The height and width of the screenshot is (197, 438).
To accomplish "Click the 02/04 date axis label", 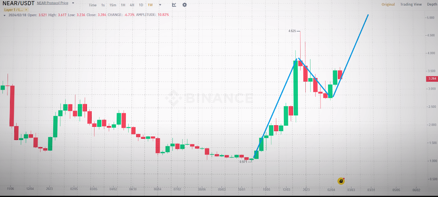I will [331, 189].
